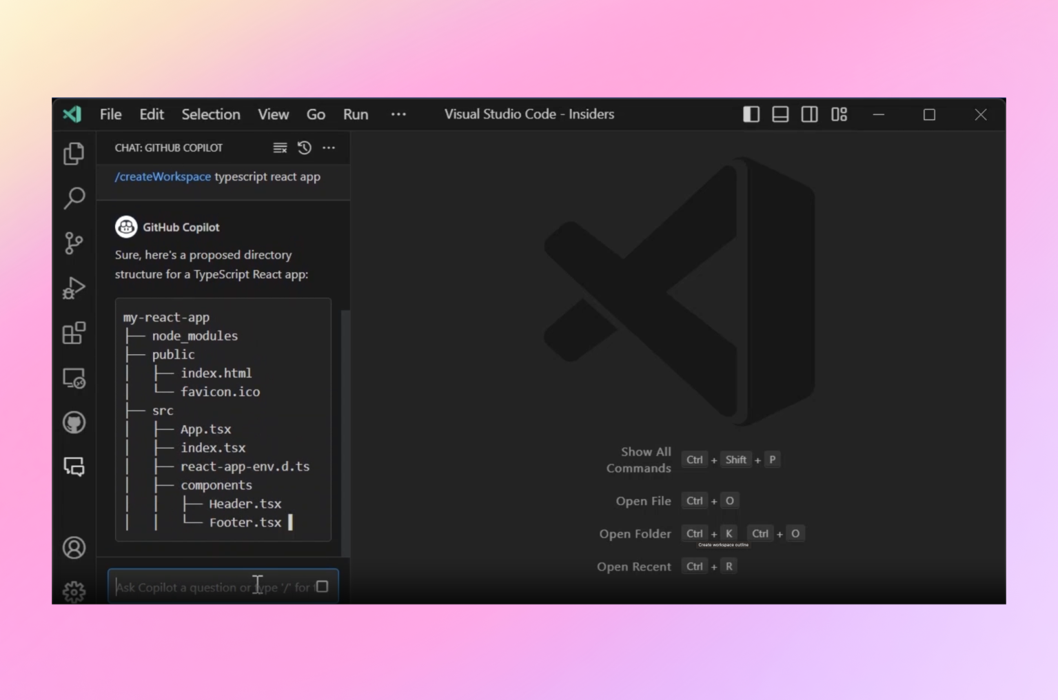The height and width of the screenshot is (700, 1058).
Task: Toggle the bottom Panel visibility
Action: (780, 114)
